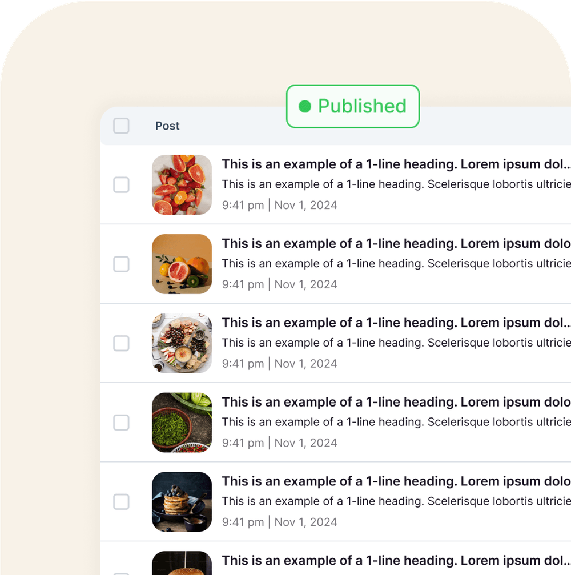Open the burger thumbnail at the bottom
The image size is (571, 575).
tap(182, 563)
